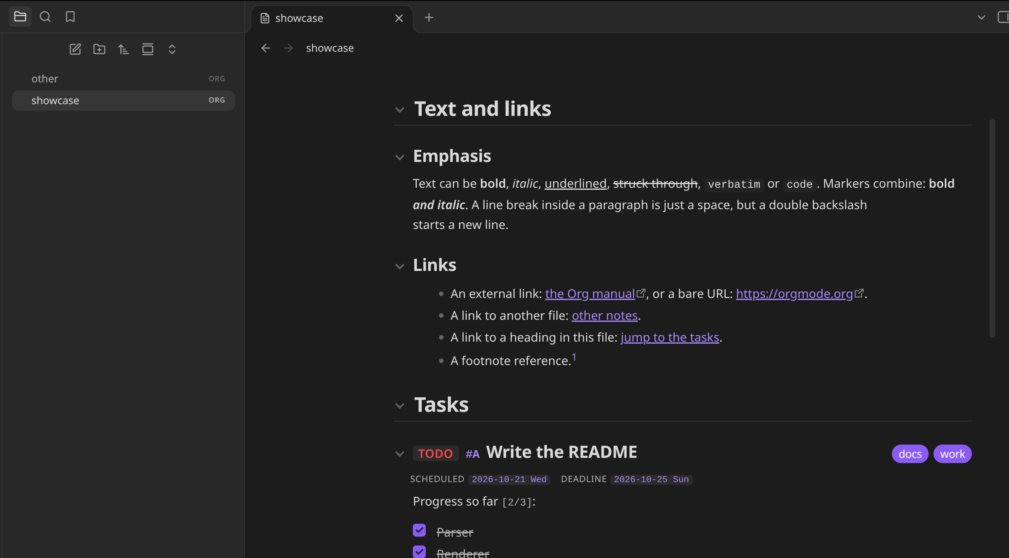The width and height of the screenshot is (1009, 558).
Task: Collapse the Emphasis heading
Action: pos(400,157)
